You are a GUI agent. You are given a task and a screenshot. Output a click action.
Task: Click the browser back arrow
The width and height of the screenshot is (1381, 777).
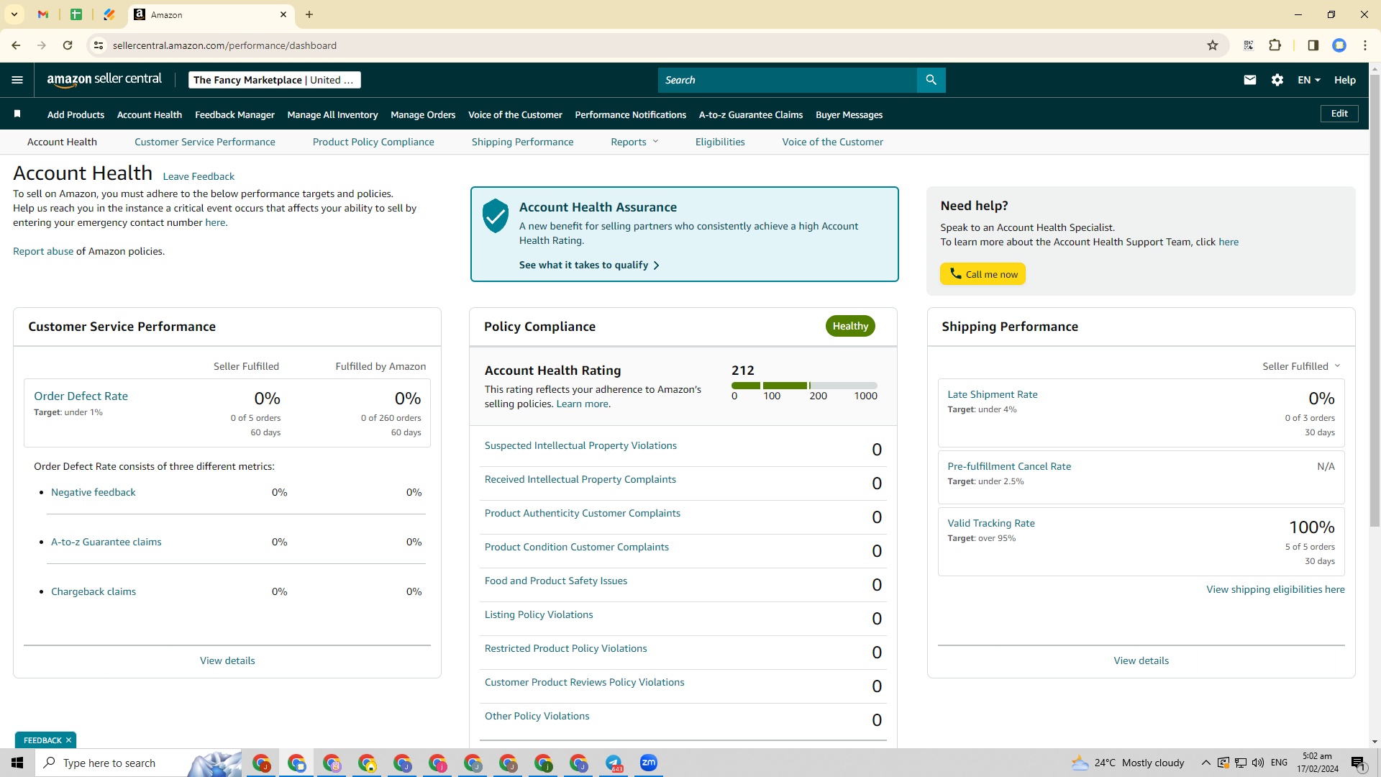coord(16,45)
